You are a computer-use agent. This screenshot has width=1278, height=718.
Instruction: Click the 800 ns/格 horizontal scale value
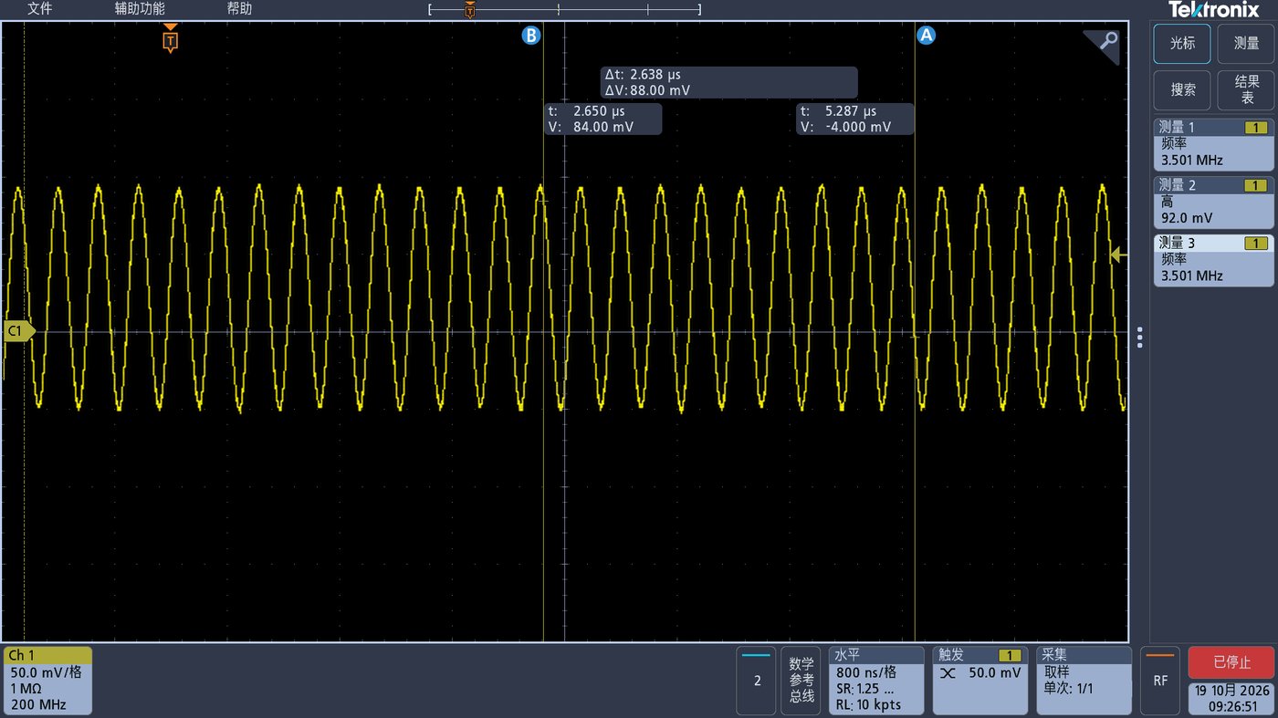pyautogui.click(x=866, y=672)
